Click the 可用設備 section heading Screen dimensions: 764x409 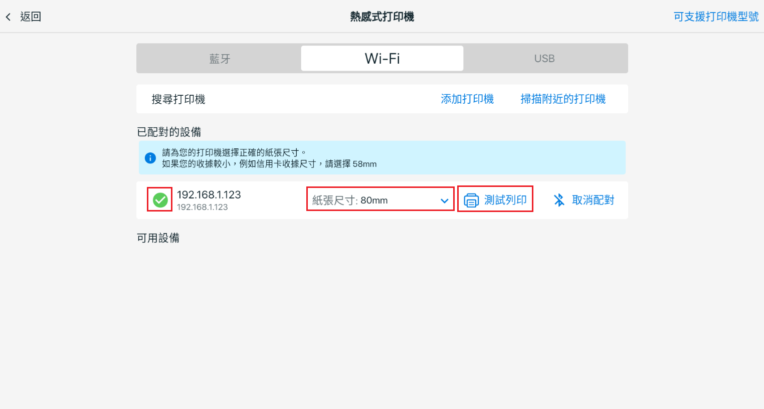[x=158, y=238]
